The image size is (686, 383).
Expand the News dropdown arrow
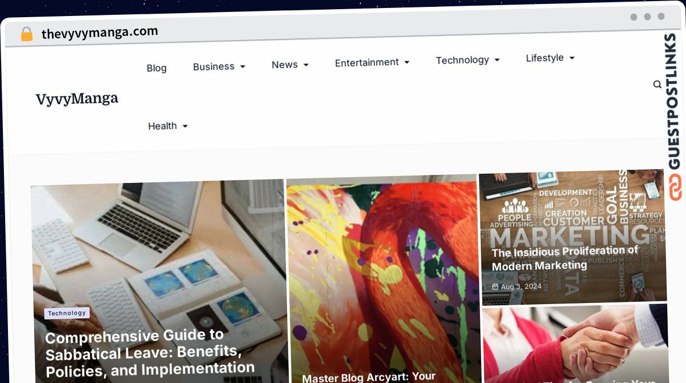pyautogui.click(x=306, y=65)
